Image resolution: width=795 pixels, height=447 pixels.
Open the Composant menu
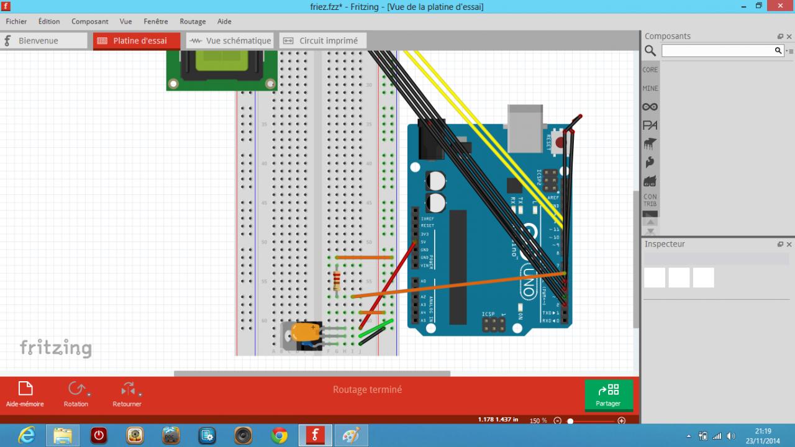click(x=89, y=21)
